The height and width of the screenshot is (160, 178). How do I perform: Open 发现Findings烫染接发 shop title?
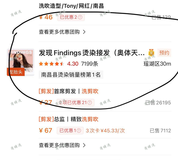(x=92, y=53)
